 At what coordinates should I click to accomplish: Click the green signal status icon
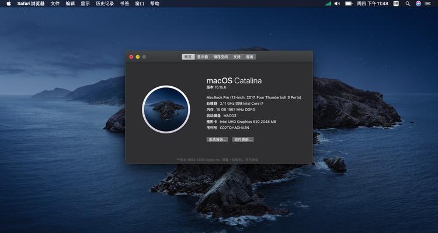(328, 3)
